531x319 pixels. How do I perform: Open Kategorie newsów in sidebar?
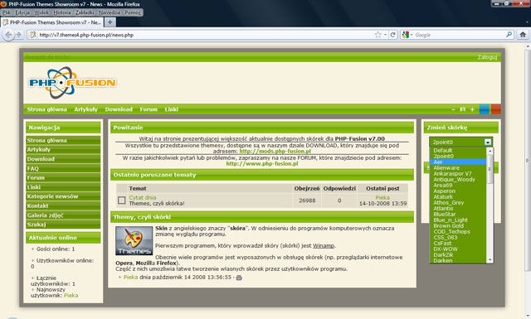pyautogui.click(x=63, y=196)
